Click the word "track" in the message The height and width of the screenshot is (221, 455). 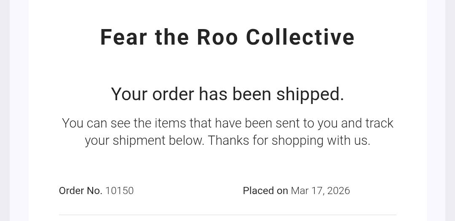pos(379,123)
